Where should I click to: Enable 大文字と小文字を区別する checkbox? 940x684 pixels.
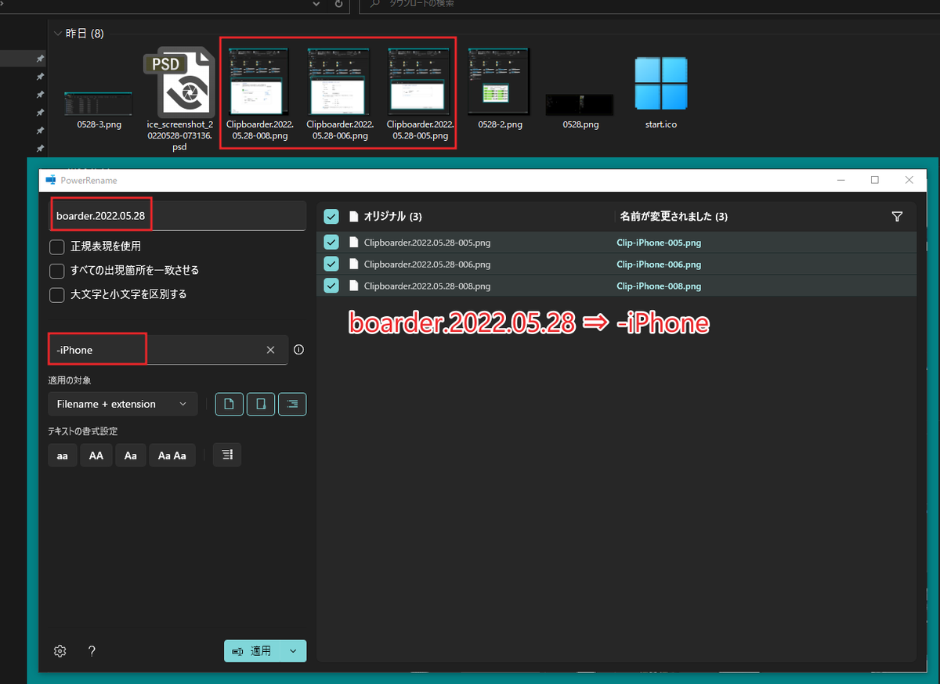click(57, 295)
